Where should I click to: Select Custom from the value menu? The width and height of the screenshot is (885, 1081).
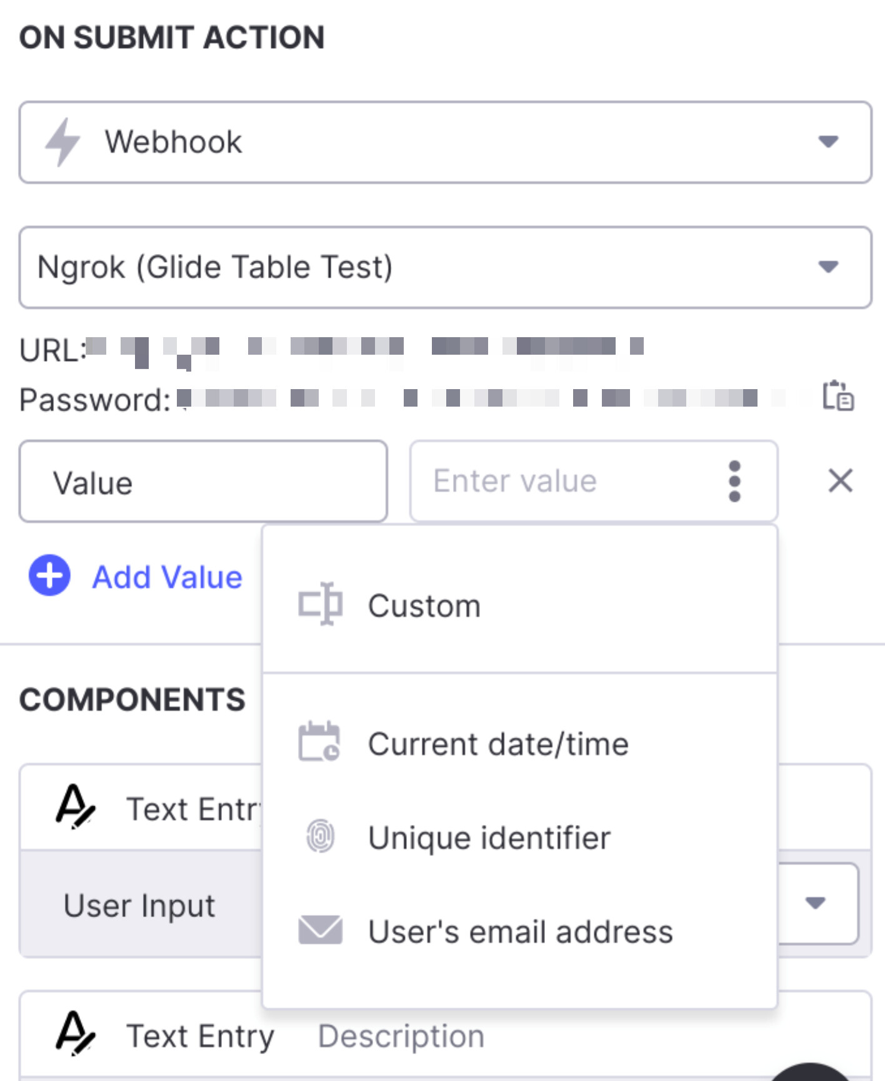424,606
